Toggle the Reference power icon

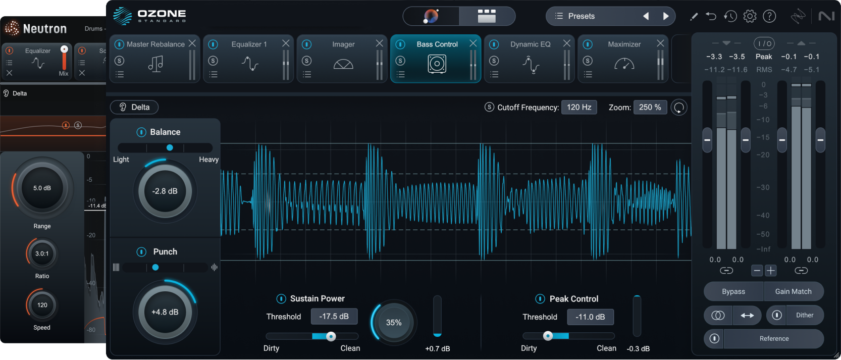click(x=714, y=339)
